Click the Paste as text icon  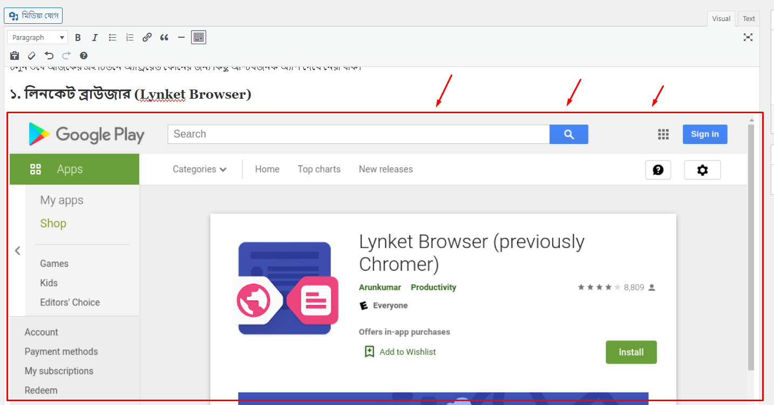pos(15,56)
